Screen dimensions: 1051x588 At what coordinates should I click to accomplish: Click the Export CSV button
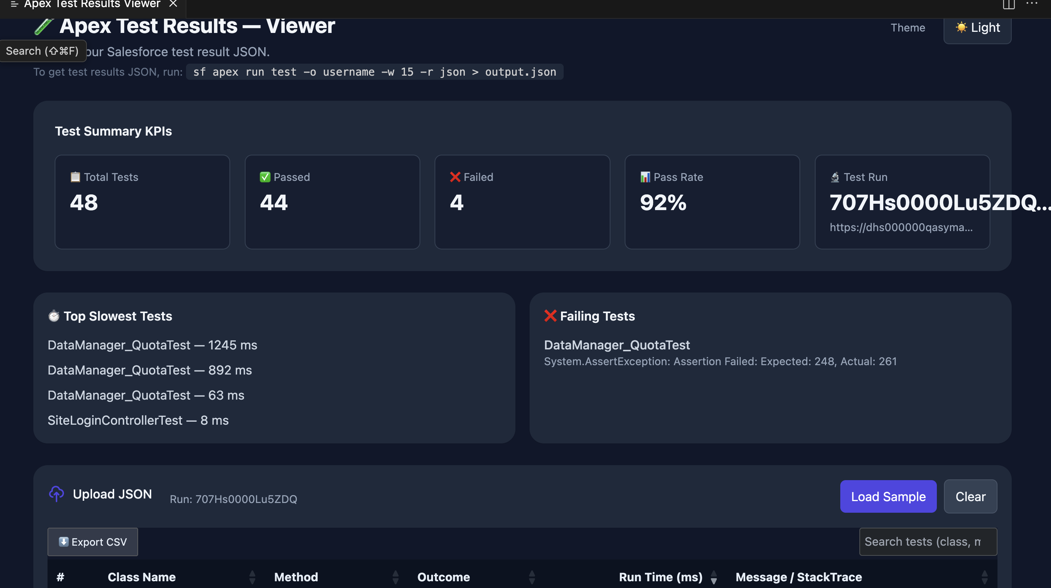pos(92,542)
